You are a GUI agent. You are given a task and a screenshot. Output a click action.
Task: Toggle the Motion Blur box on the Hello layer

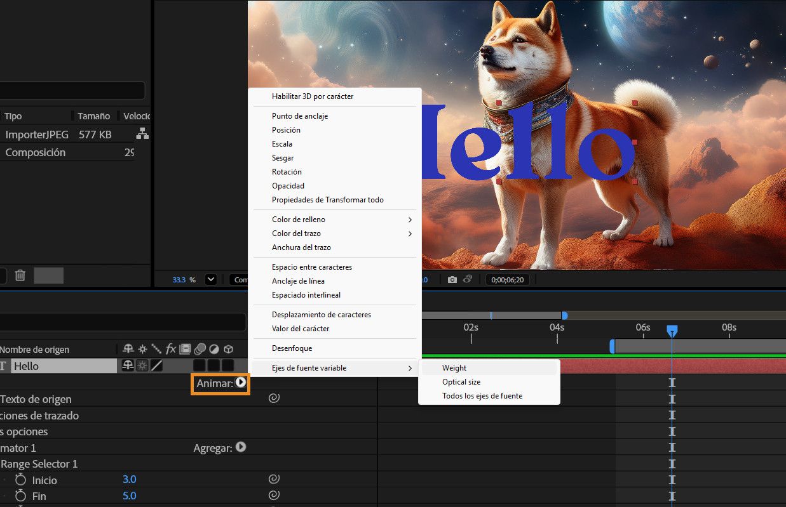click(200, 366)
